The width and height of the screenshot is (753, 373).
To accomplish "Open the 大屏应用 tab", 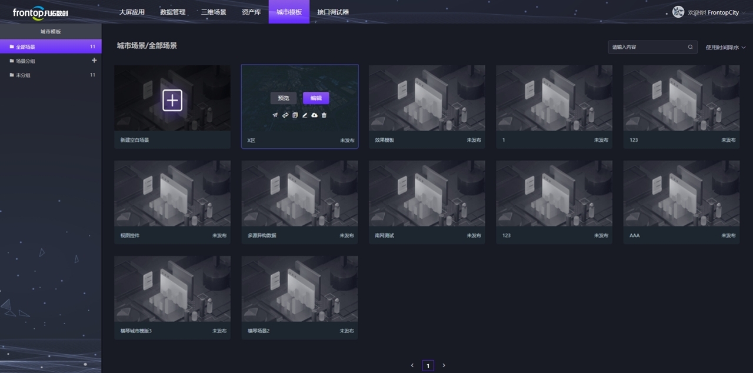I will [132, 12].
